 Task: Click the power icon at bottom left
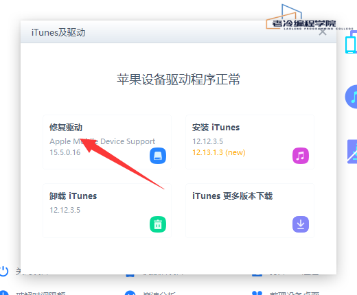click(x=4, y=271)
